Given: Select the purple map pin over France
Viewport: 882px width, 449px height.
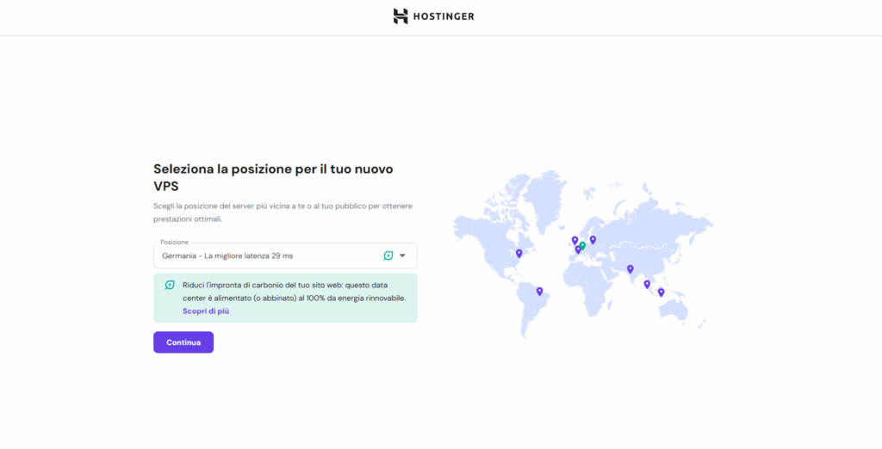Looking at the screenshot, I should pos(578,249).
